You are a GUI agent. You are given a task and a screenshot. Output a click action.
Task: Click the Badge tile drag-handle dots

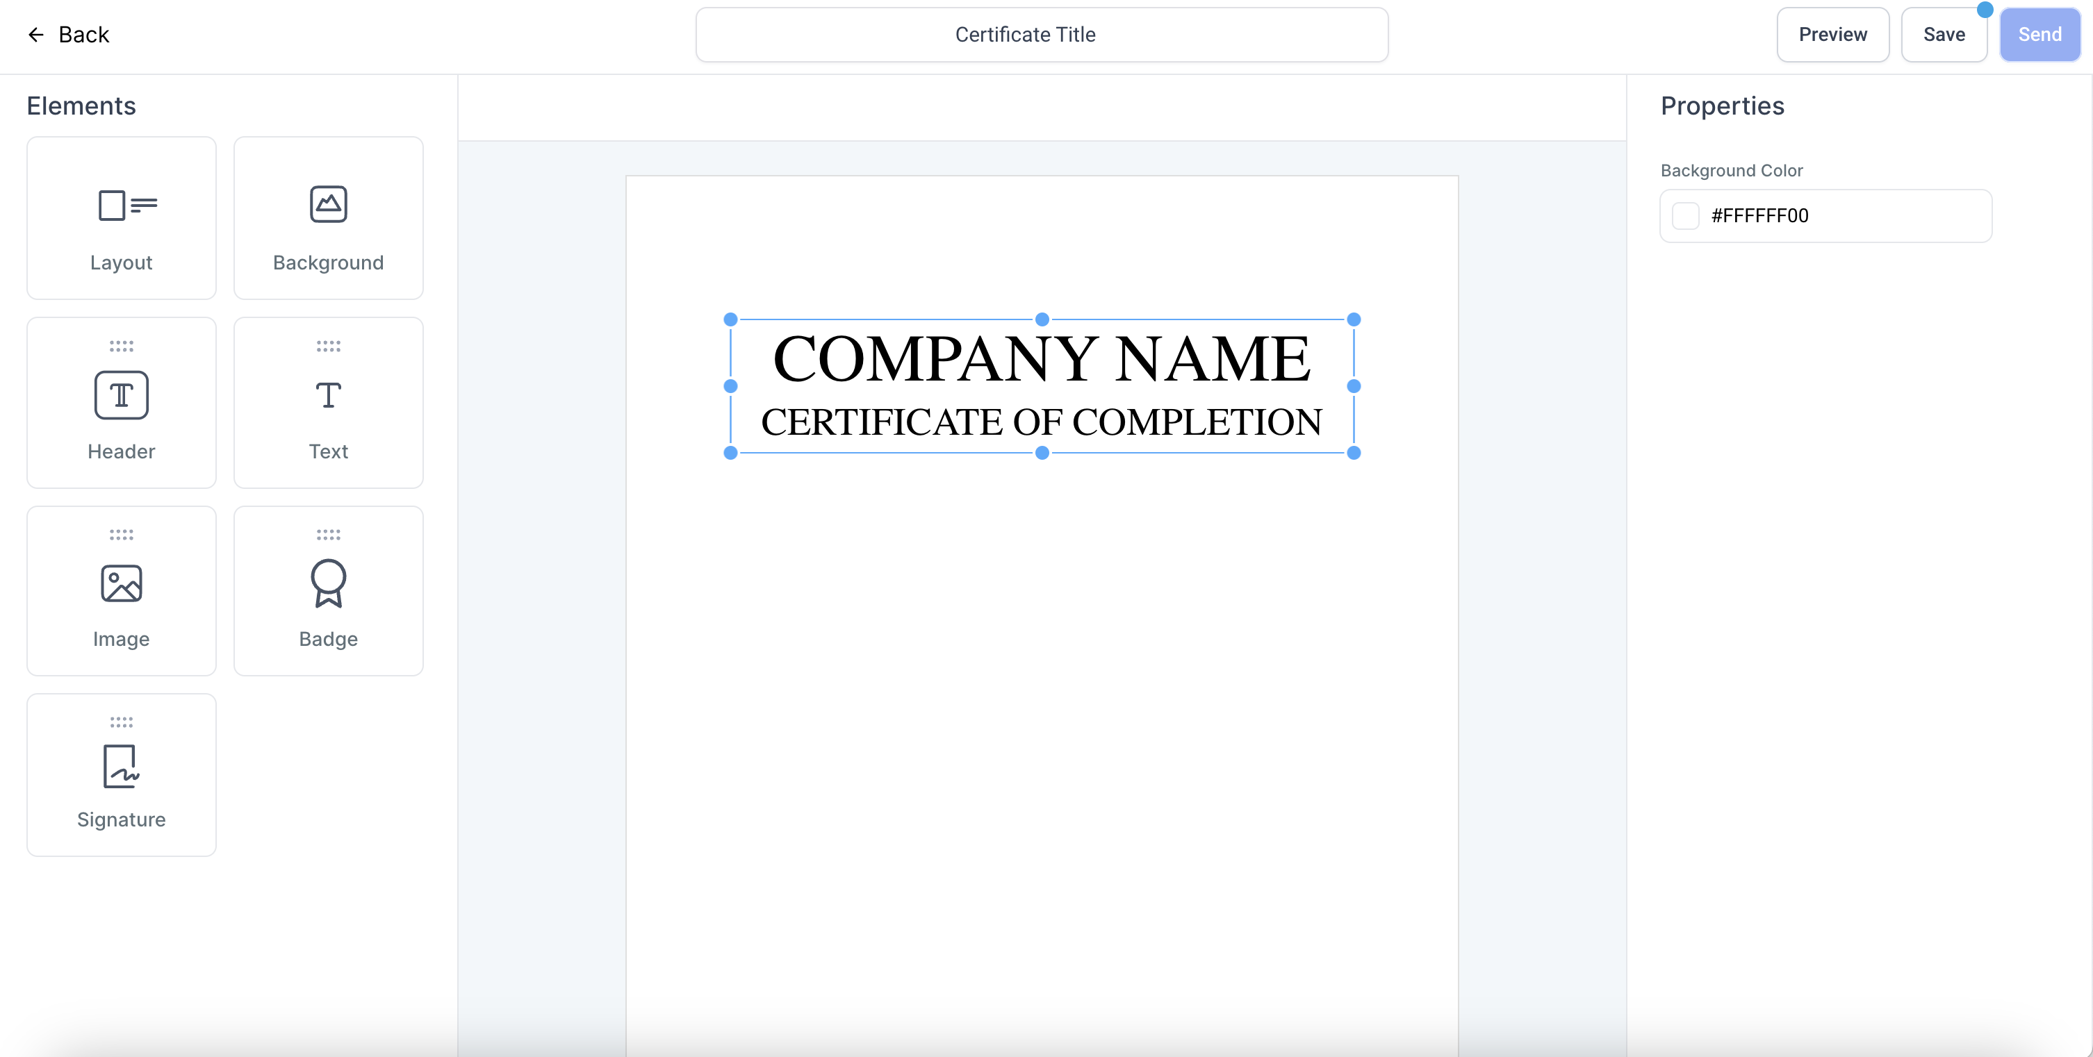pyautogui.click(x=328, y=535)
